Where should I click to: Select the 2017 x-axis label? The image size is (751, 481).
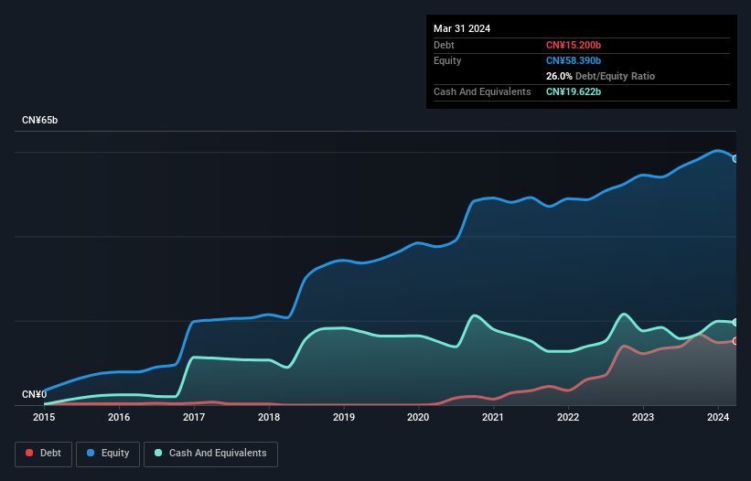coord(194,417)
